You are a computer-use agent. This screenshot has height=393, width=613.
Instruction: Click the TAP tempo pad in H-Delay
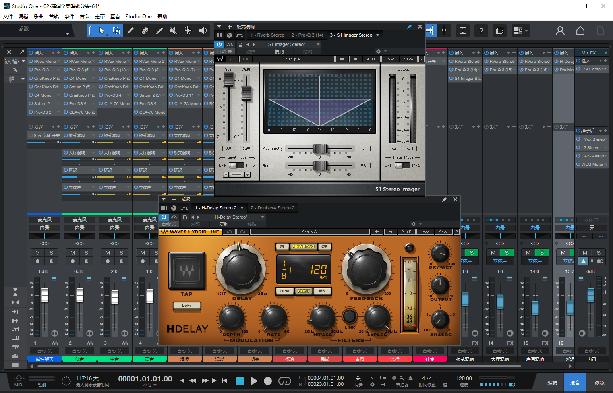[x=186, y=271]
